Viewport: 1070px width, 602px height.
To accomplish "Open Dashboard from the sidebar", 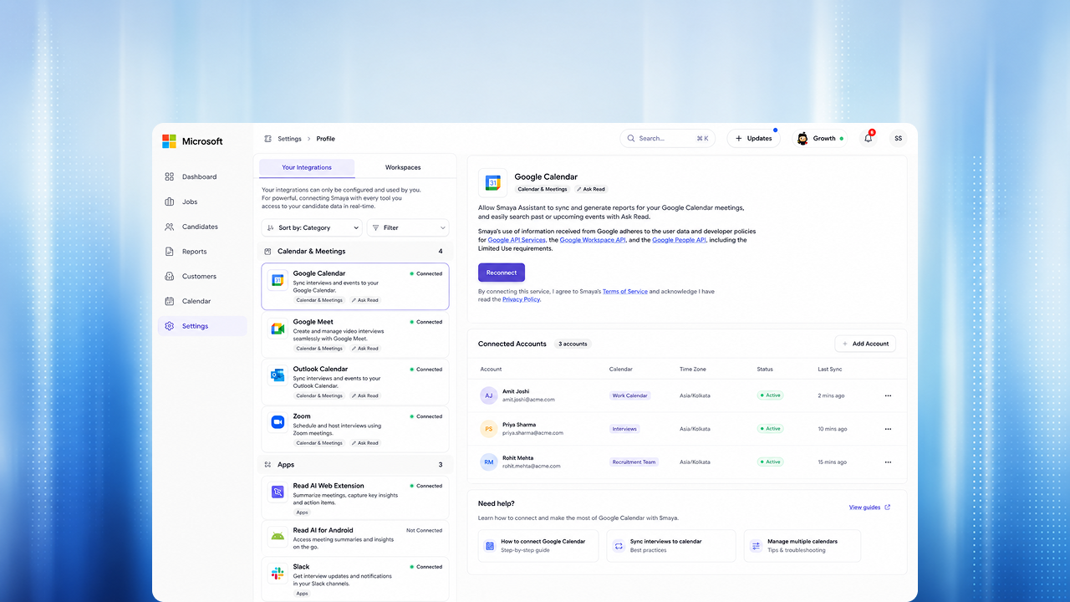I will 202,176.
